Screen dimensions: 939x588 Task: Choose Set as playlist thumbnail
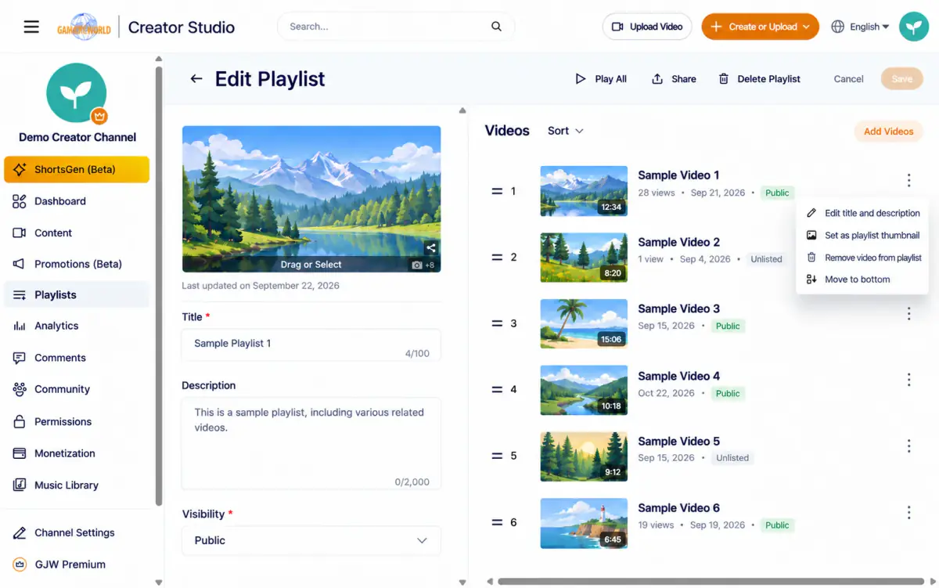862,235
